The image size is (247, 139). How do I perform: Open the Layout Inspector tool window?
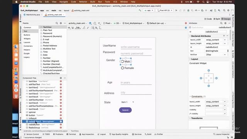pyautogui.click(x=221, y=134)
